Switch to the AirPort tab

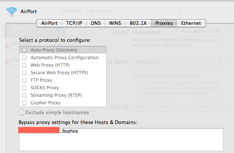coord(49,23)
